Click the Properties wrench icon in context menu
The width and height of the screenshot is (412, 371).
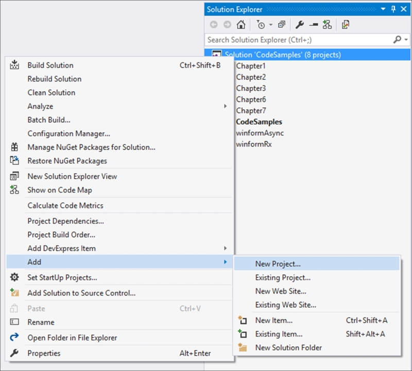point(14,353)
